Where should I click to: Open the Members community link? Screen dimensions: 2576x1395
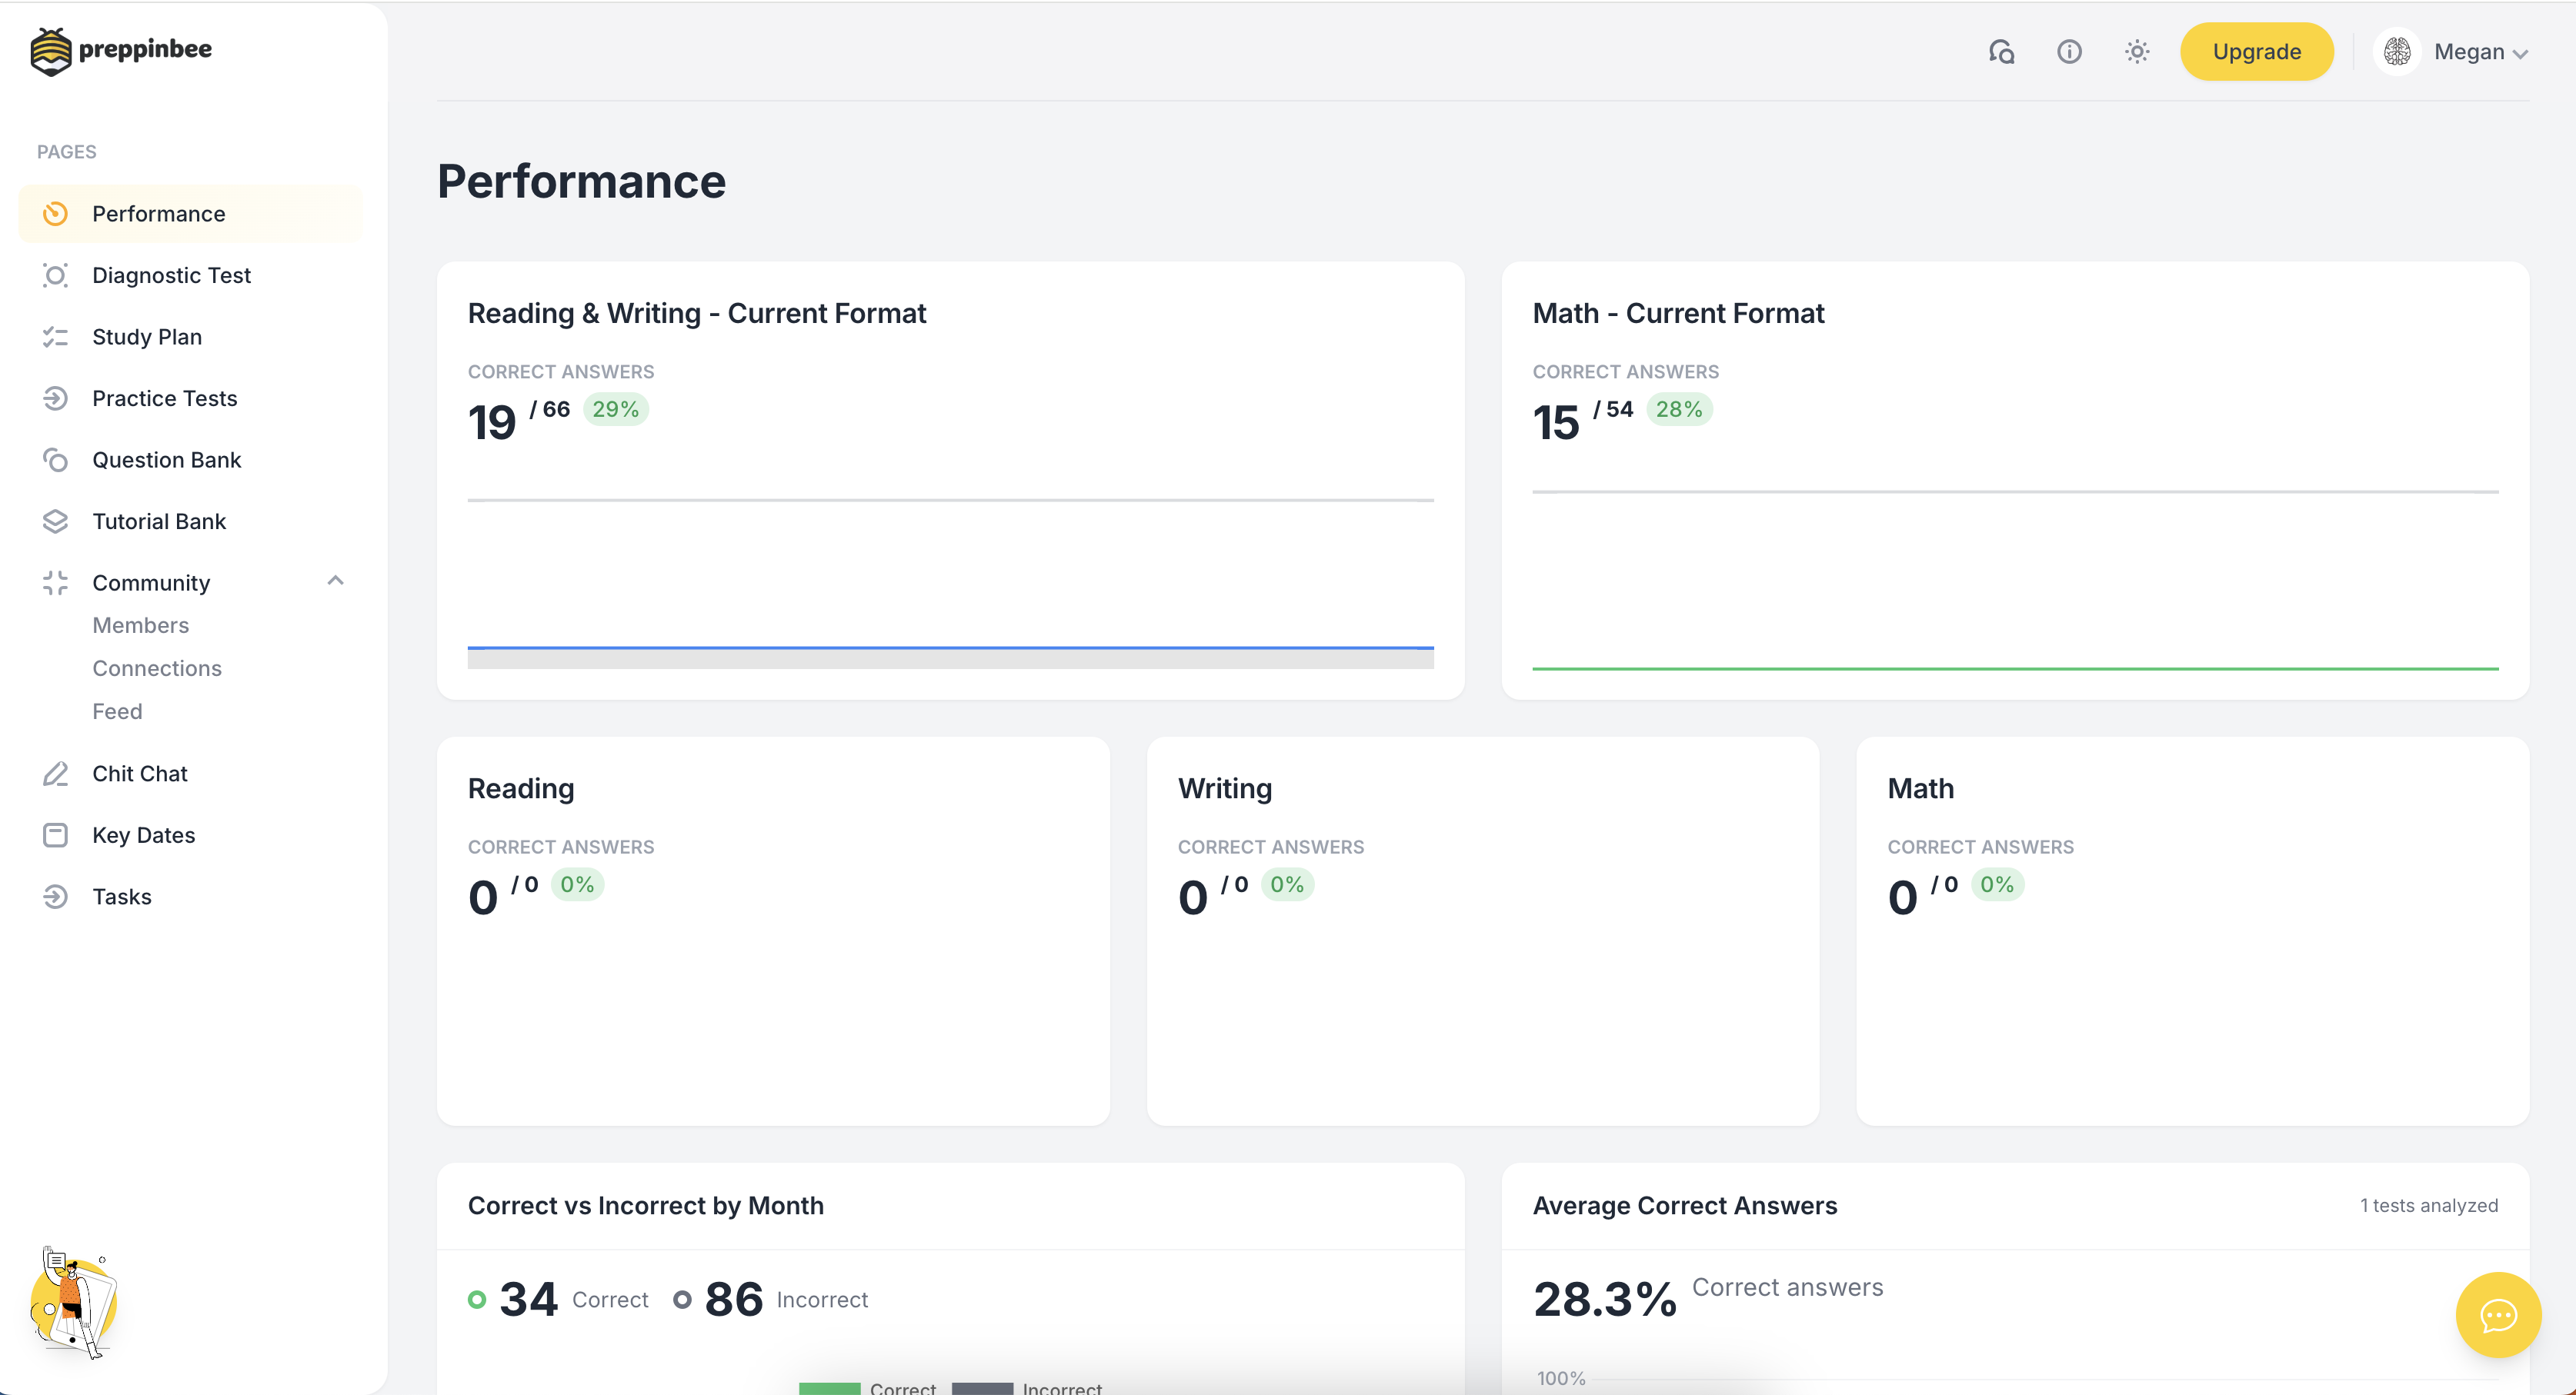[x=140, y=625]
